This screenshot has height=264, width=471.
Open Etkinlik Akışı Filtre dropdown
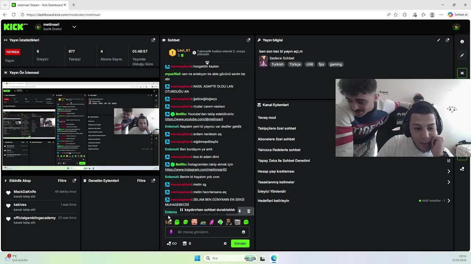click(x=62, y=181)
